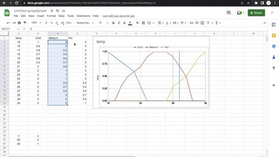
Task: Open Keep notes in the side panel
Action: click(274, 35)
